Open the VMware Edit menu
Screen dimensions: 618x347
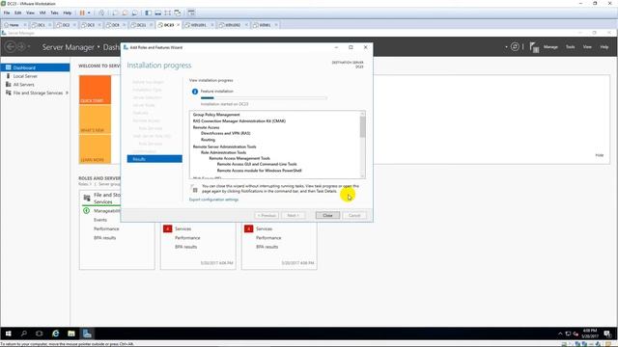(18, 13)
